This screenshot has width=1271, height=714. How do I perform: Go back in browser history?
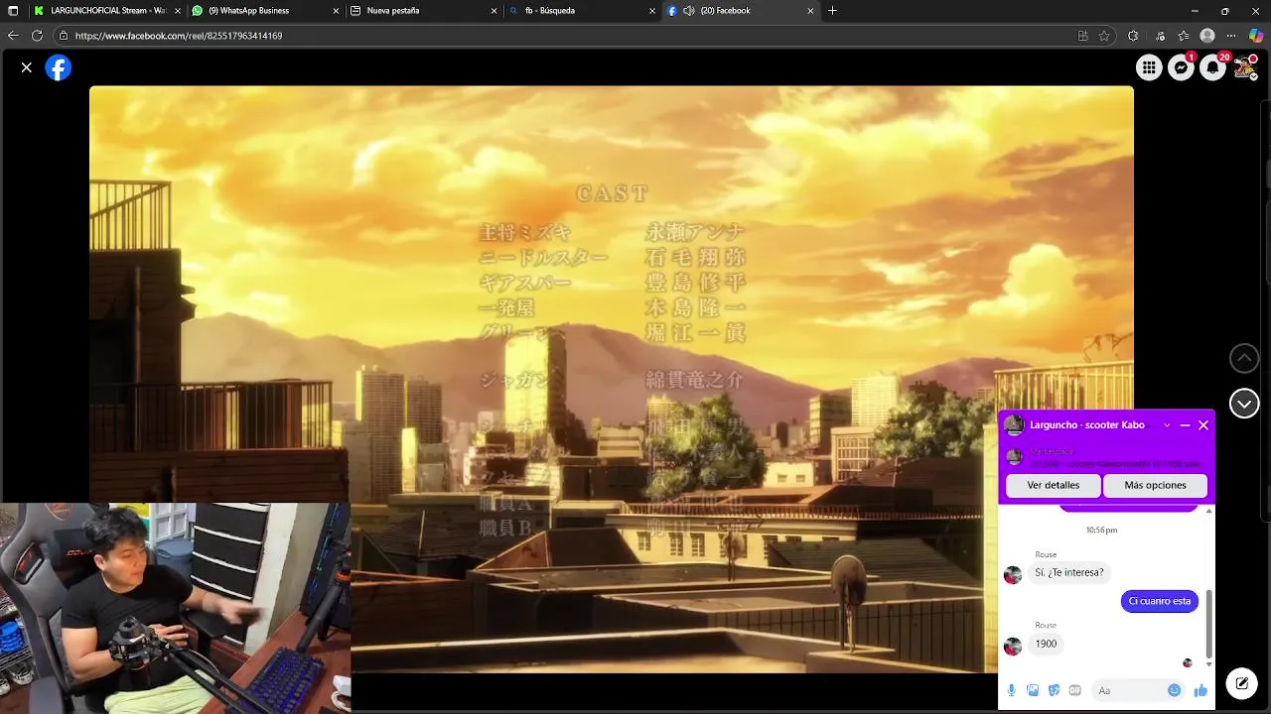tap(13, 36)
